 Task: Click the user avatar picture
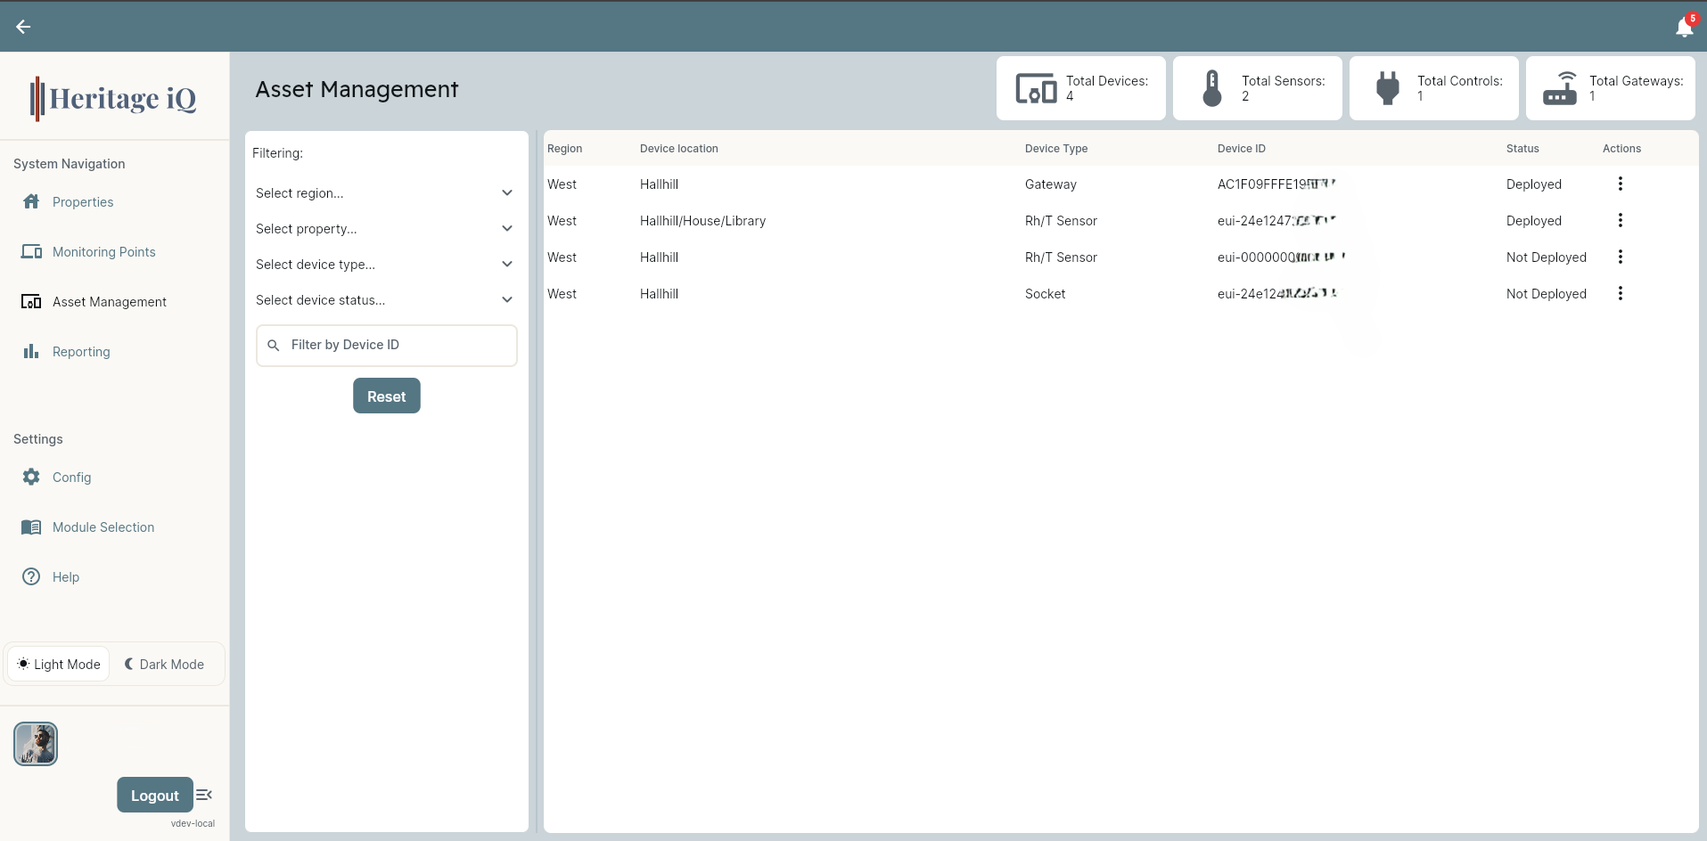[36, 744]
